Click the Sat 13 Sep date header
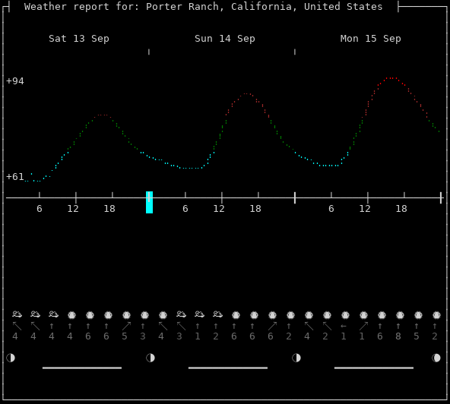Viewport: 450px width, 404px height. [79, 39]
